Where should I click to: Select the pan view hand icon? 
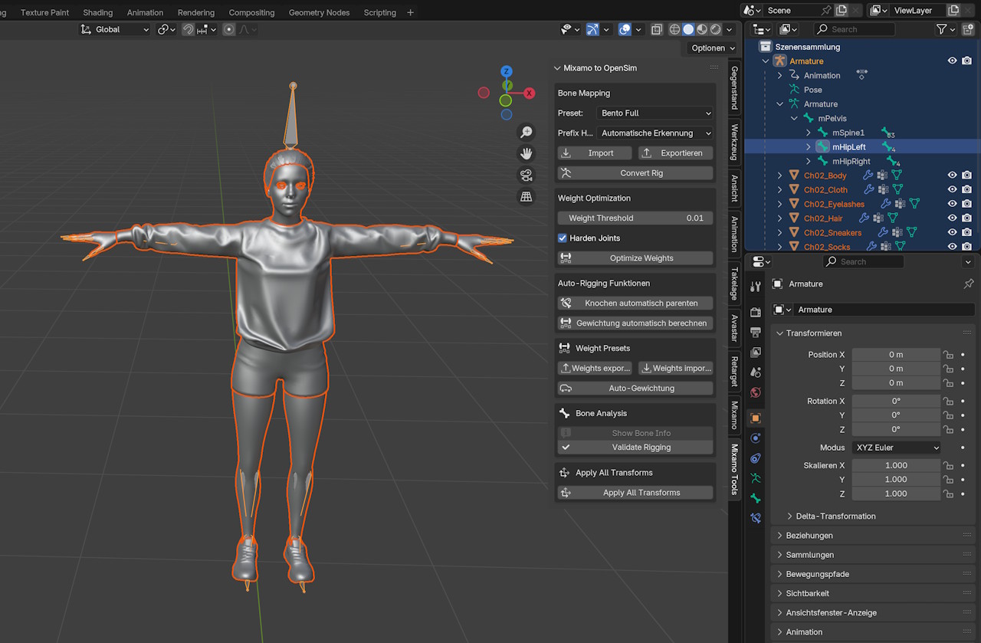[526, 153]
